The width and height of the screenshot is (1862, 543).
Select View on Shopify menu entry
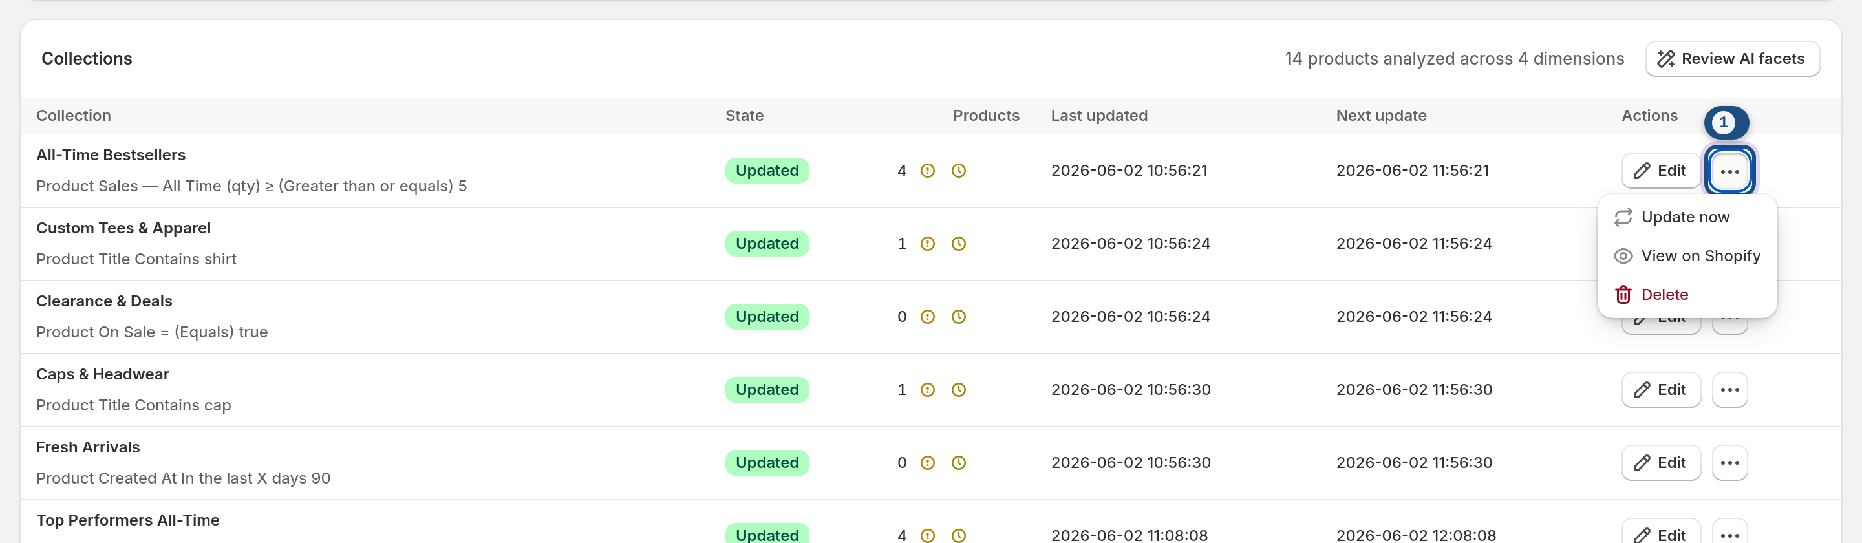pyautogui.click(x=1687, y=256)
